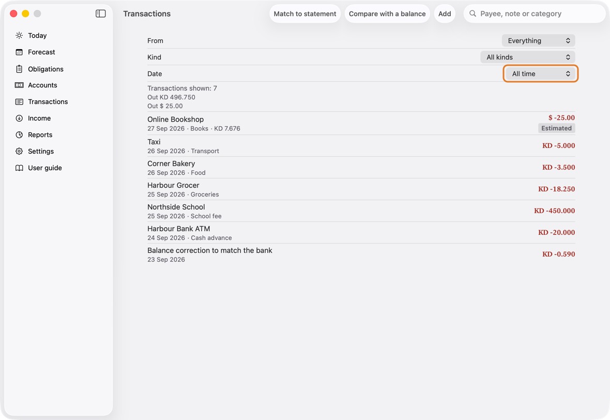Click the book icon beside User guide
The width and height of the screenshot is (610, 420).
pos(19,168)
